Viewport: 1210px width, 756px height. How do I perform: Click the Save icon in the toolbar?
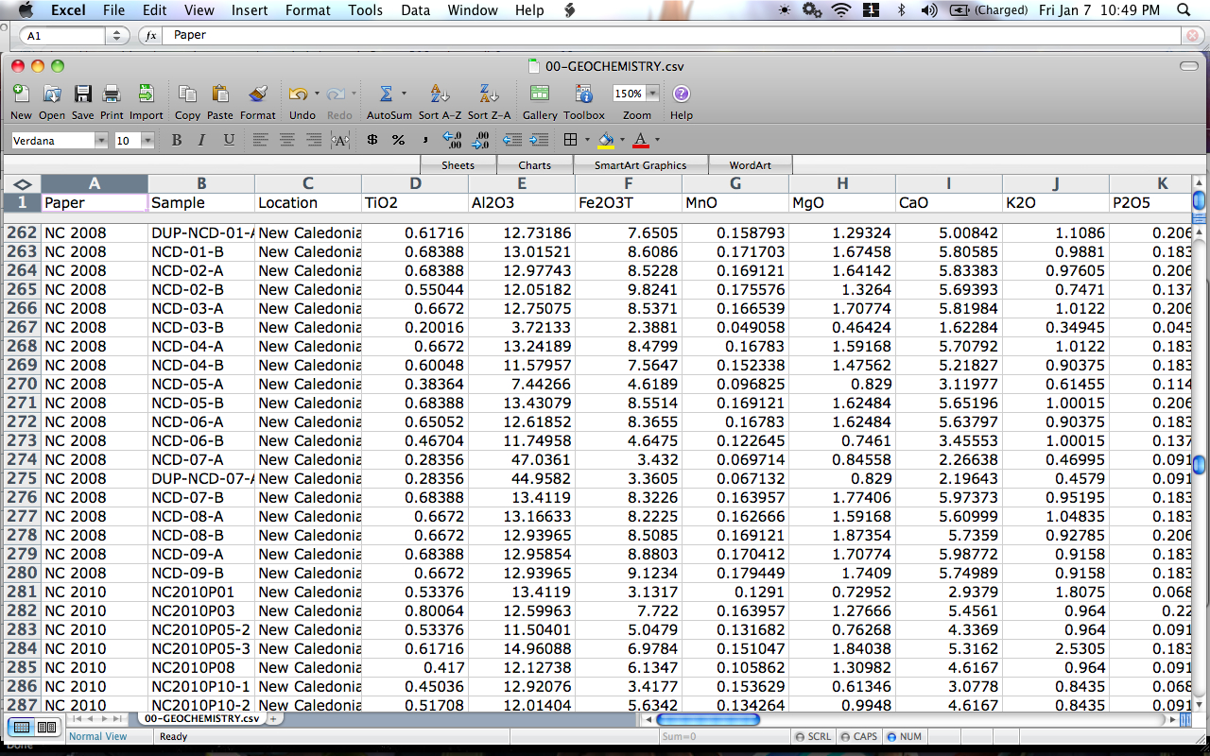click(83, 94)
